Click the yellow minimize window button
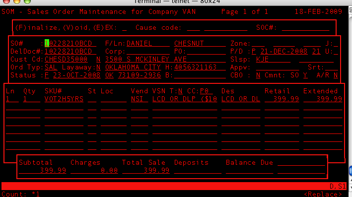 pyautogui.click(x=17, y=1)
